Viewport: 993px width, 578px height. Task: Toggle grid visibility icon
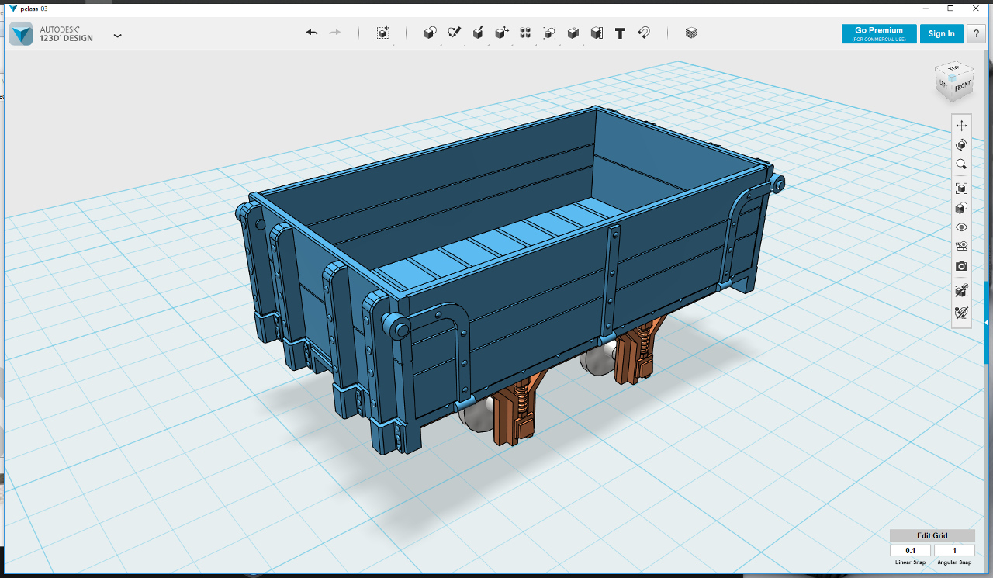pos(962,247)
